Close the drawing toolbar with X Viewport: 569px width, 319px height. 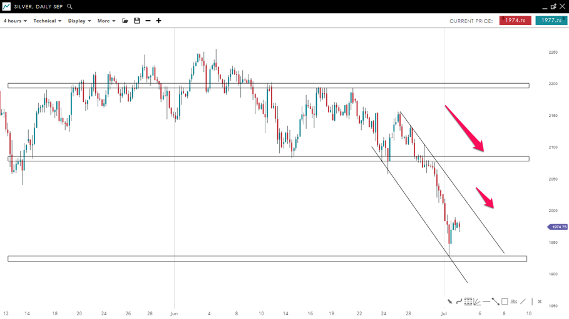point(540,301)
